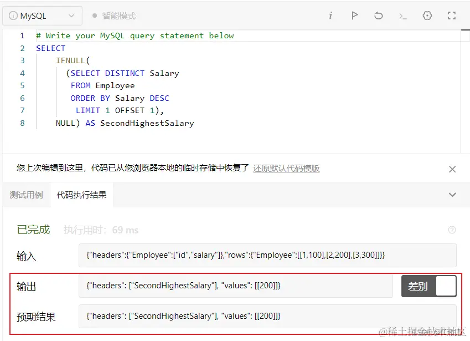Click code line with IFNULL(

(73, 60)
